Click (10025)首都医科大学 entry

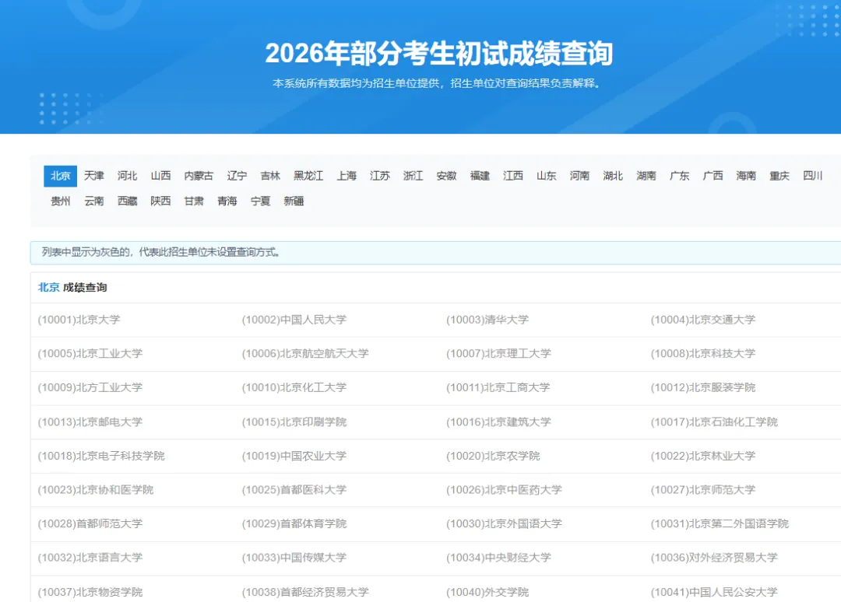click(x=294, y=489)
